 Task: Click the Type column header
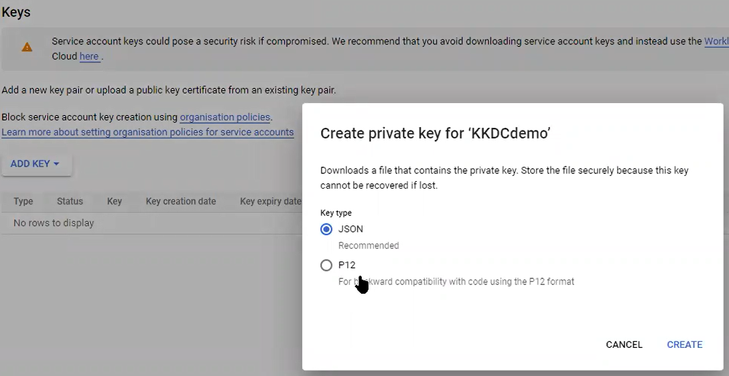[23, 201]
